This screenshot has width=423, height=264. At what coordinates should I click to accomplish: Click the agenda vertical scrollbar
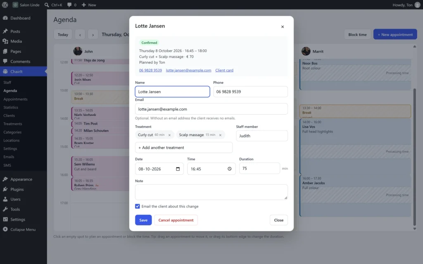(x=415, y=157)
